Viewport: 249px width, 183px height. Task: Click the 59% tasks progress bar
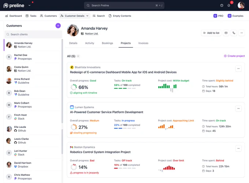tap(125, 88)
